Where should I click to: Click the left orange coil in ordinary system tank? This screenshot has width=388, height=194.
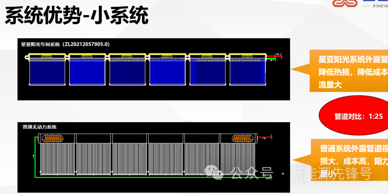click(x=53, y=138)
